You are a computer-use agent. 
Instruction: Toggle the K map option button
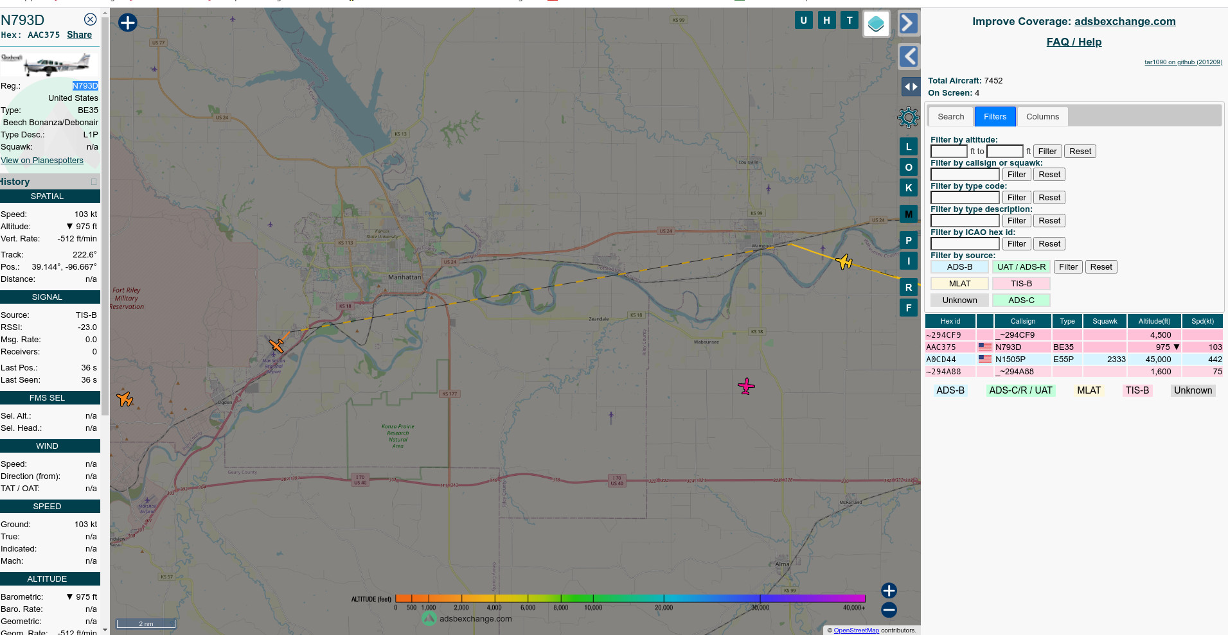click(908, 188)
